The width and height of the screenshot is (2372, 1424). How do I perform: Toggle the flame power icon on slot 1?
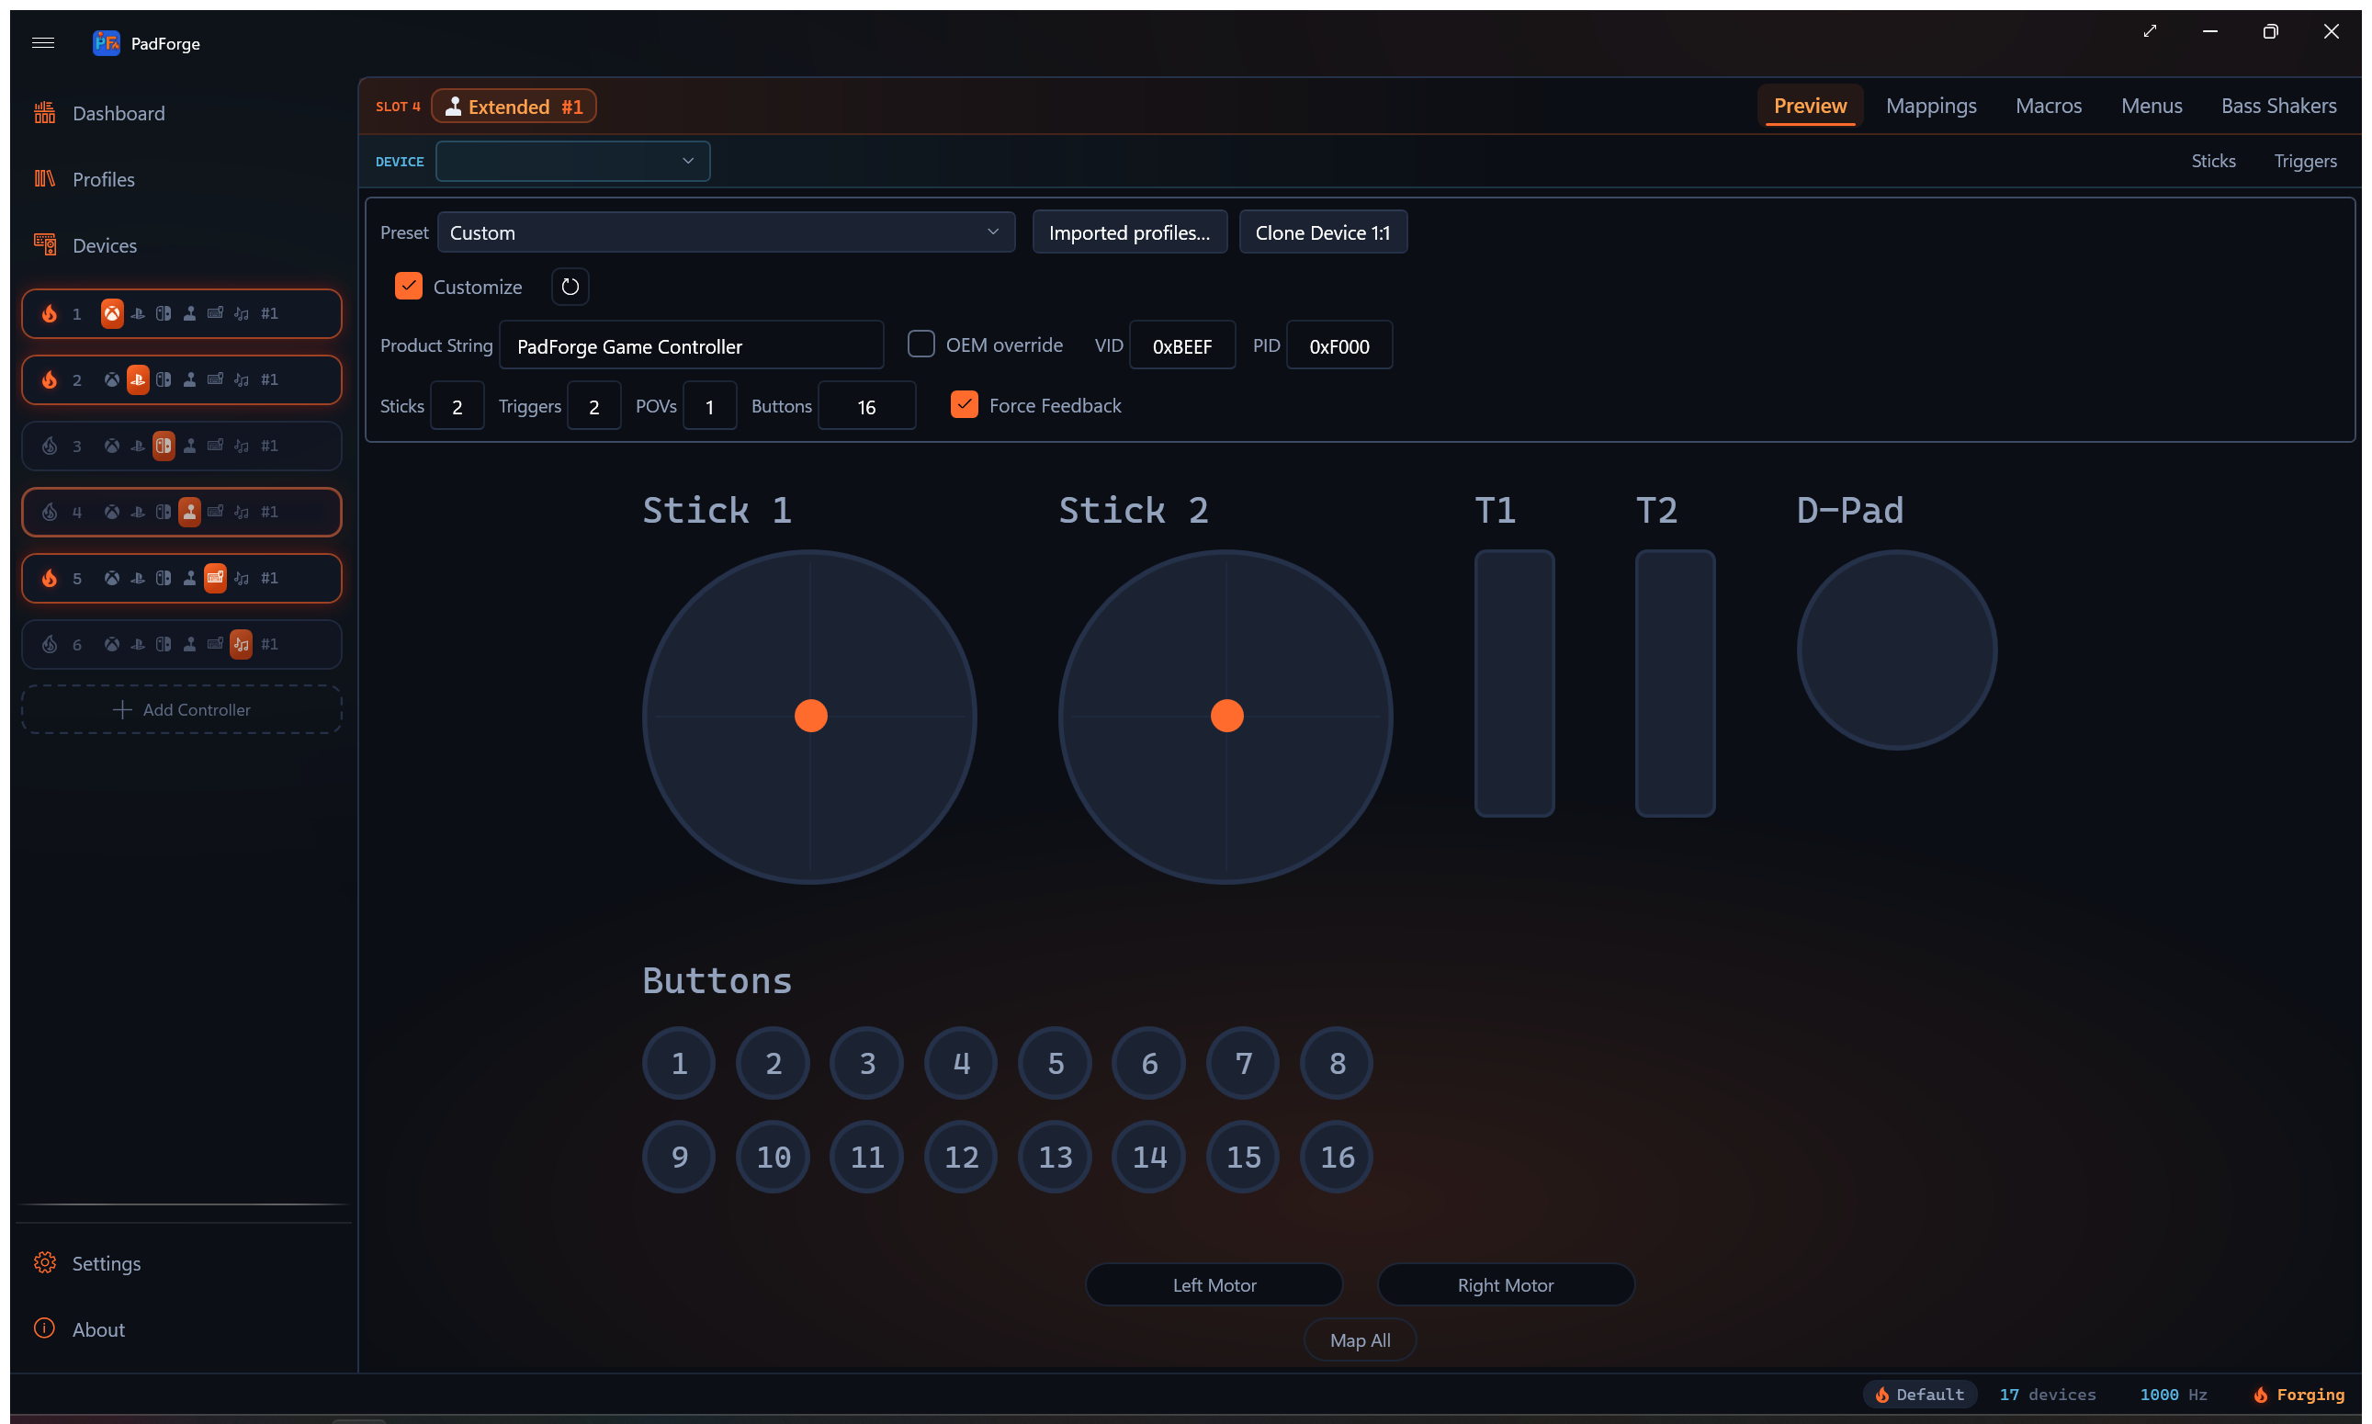tap(49, 314)
